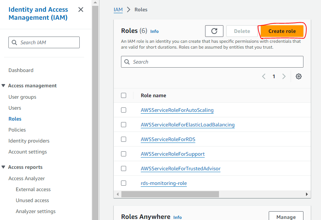Viewport: 321px width, 220px height.
Task: Open Users in the sidebar
Action: [15, 108]
